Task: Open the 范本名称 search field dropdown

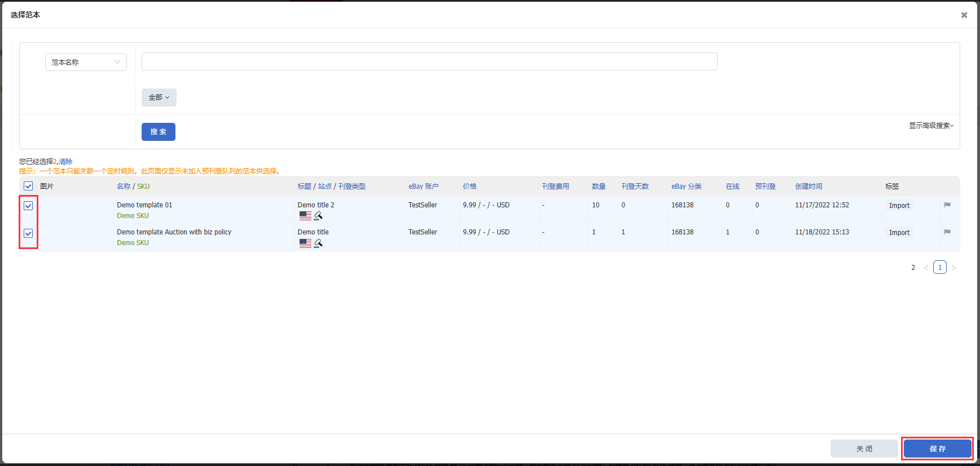Action: click(86, 62)
